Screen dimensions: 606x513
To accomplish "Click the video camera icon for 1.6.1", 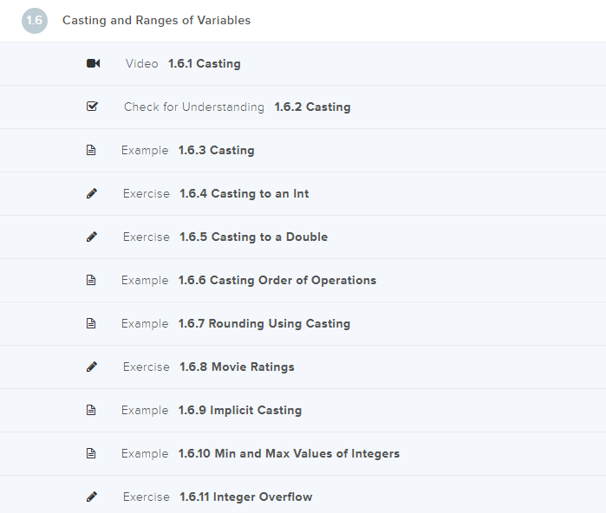I will point(93,63).
